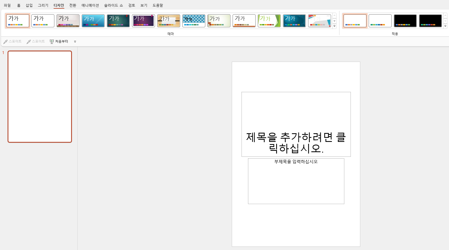Apply the patterned blue lattice theme
Image resolution: width=449 pixels, height=250 pixels.
[x=194, y=21]
